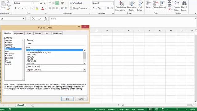Open the font name dropdown showing Calibri

point(31,3)
